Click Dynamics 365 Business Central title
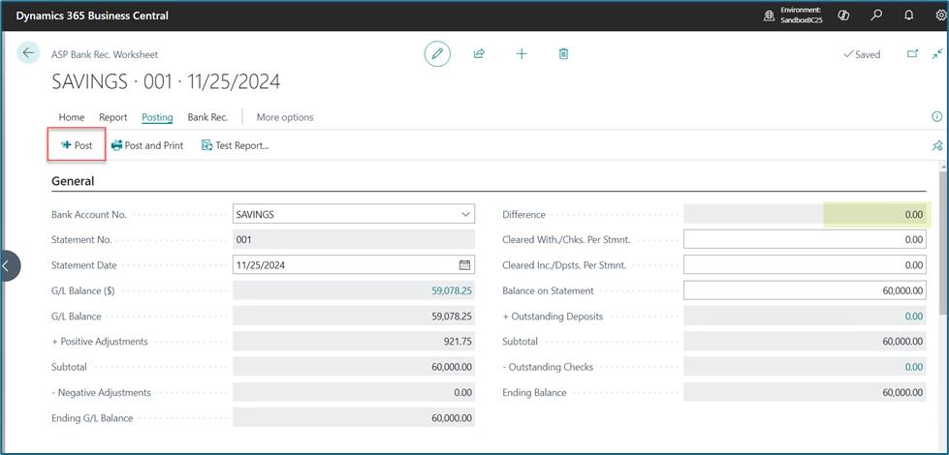The height and width of the screenshot is (455, 949). pos(92,15)
